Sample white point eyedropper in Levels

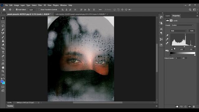tap(167, 43)
